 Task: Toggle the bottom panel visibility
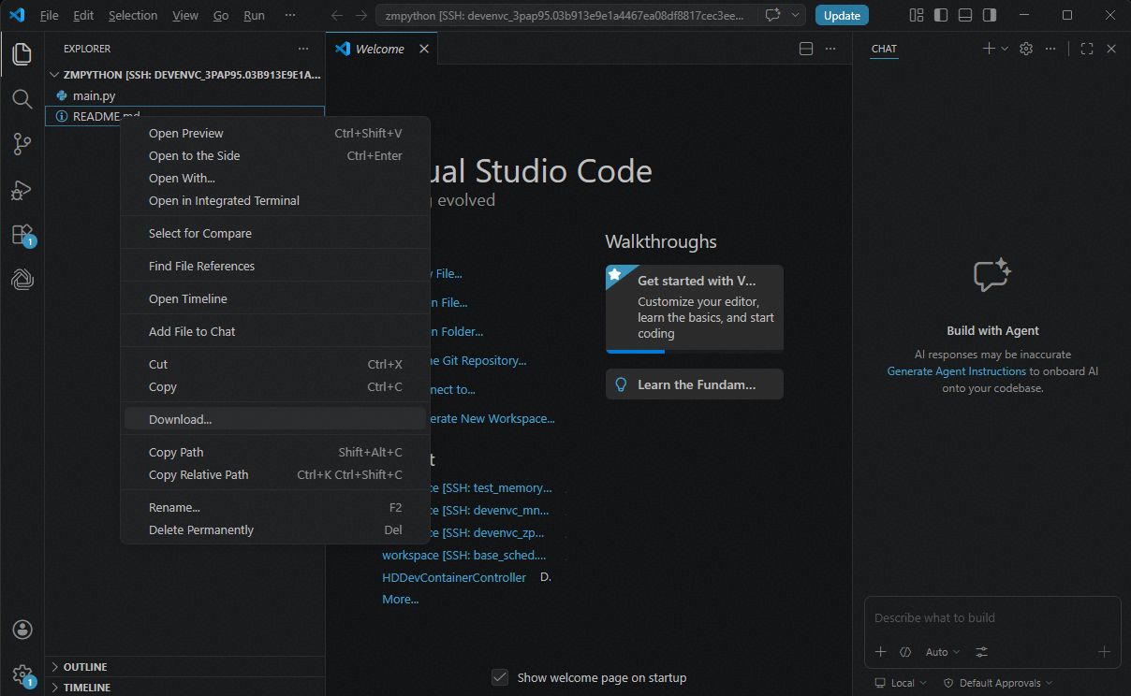pyautogui.click(x=965, y=15)
